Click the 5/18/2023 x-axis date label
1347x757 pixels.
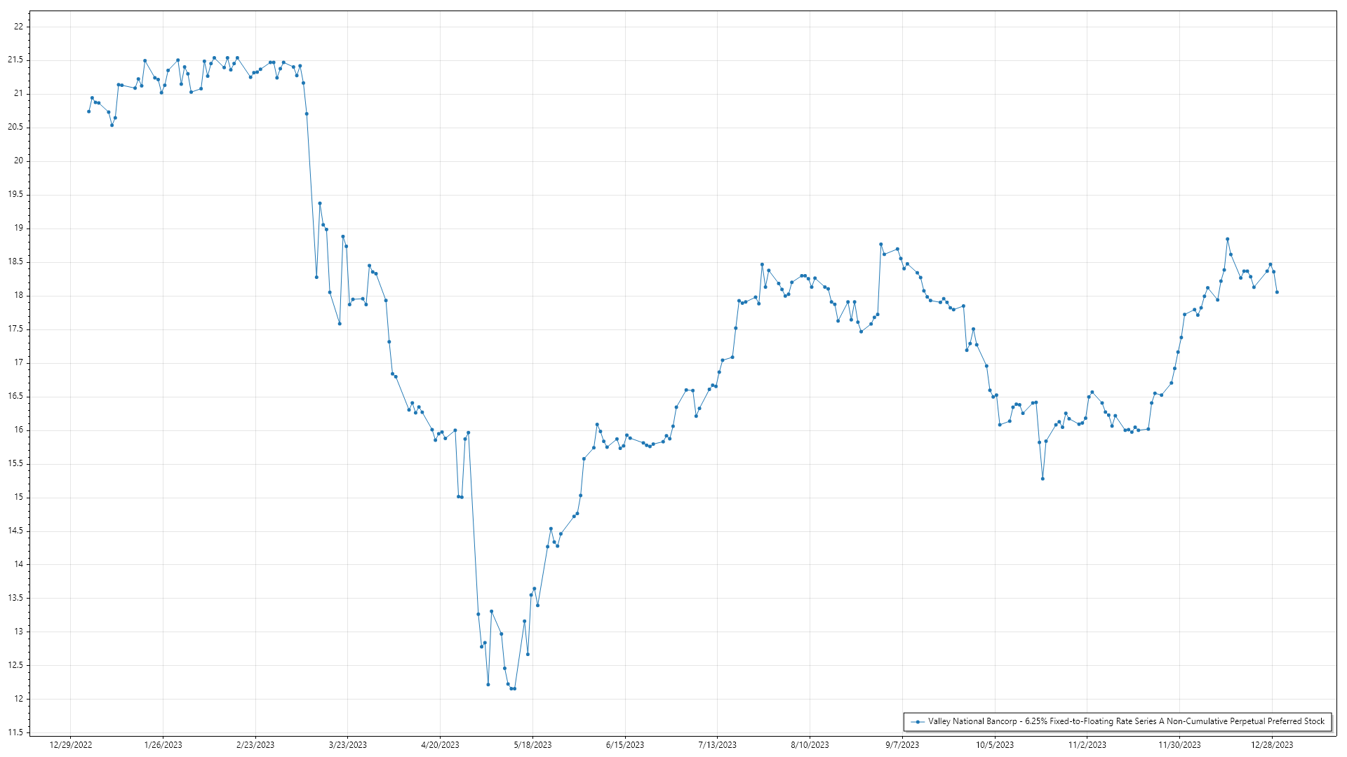pyautogui.click(x=532, y=744)
